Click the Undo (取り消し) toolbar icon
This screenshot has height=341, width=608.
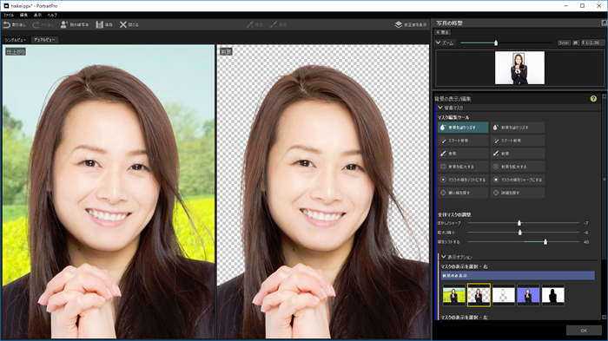pos(7,24)
